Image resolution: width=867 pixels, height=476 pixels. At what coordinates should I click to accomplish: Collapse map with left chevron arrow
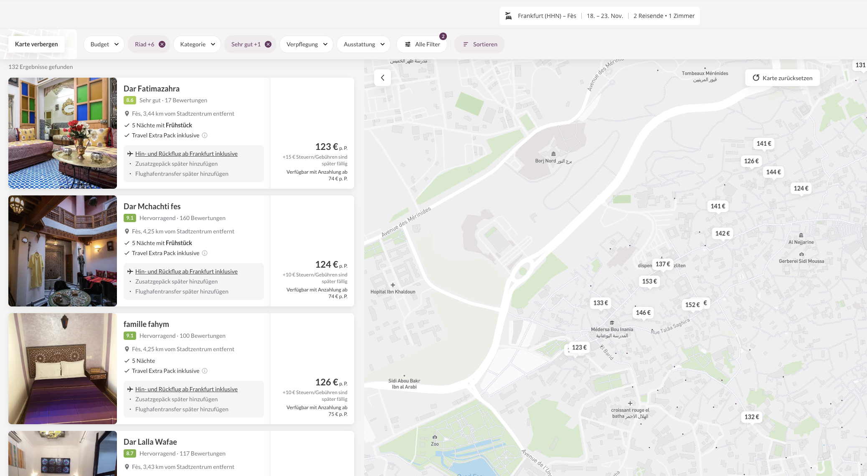tap(382, 78)
